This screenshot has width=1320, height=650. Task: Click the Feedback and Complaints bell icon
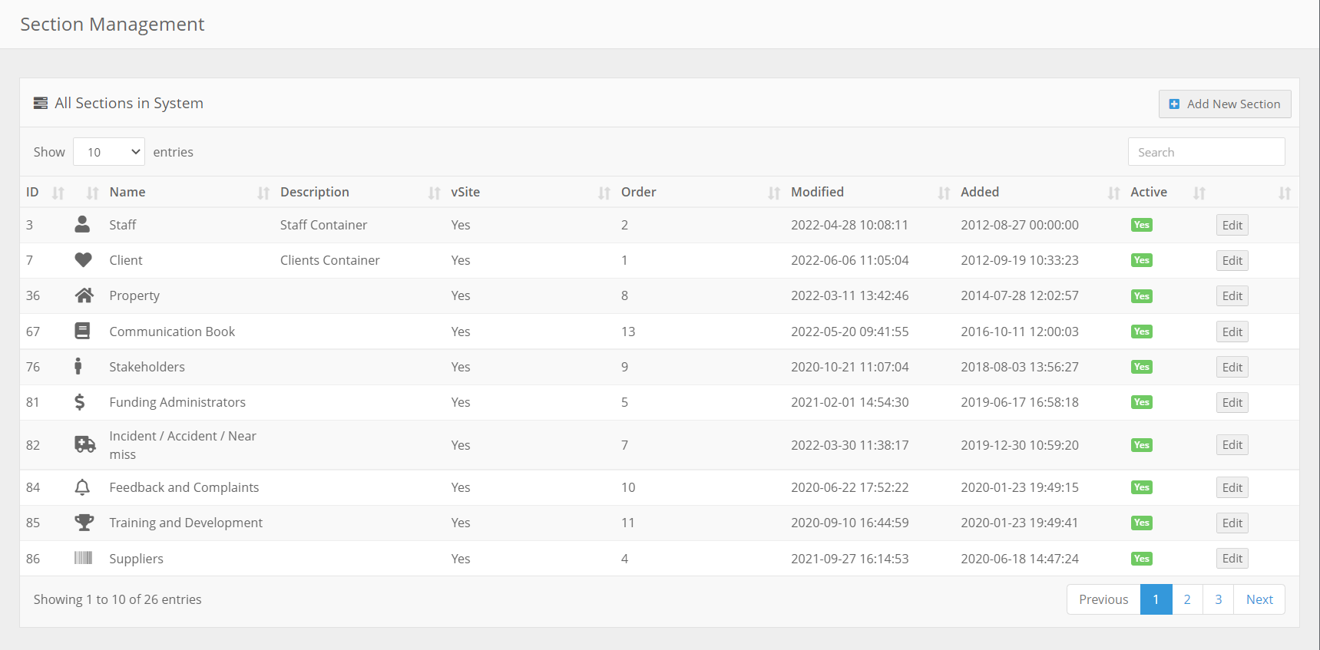82,487
